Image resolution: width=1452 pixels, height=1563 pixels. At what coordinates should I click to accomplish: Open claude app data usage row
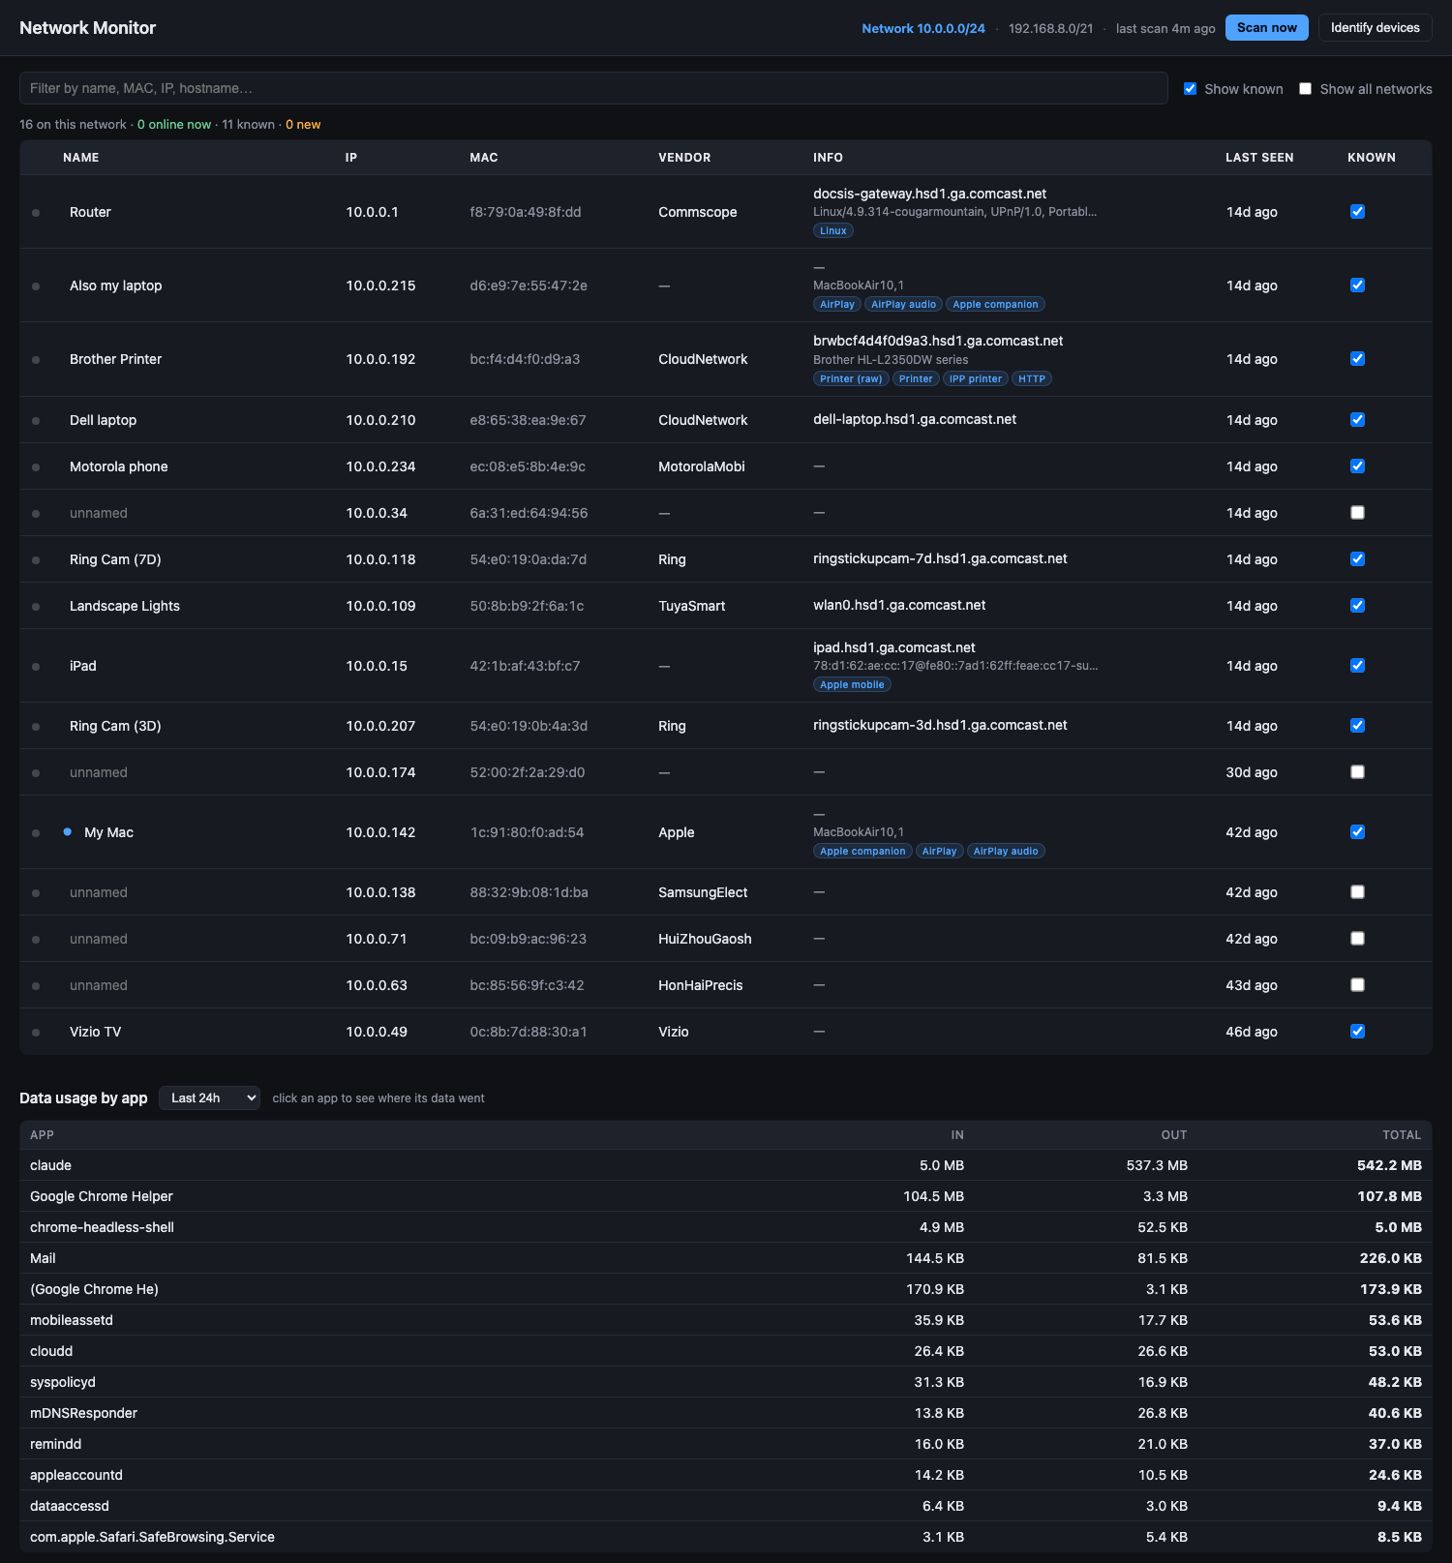pyautogui.click(x=726, y=1165)
